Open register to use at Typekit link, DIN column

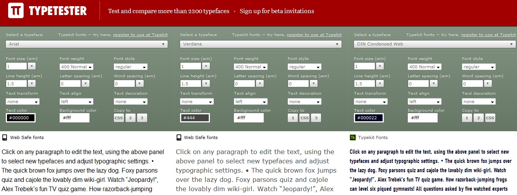tap(488, 35)
